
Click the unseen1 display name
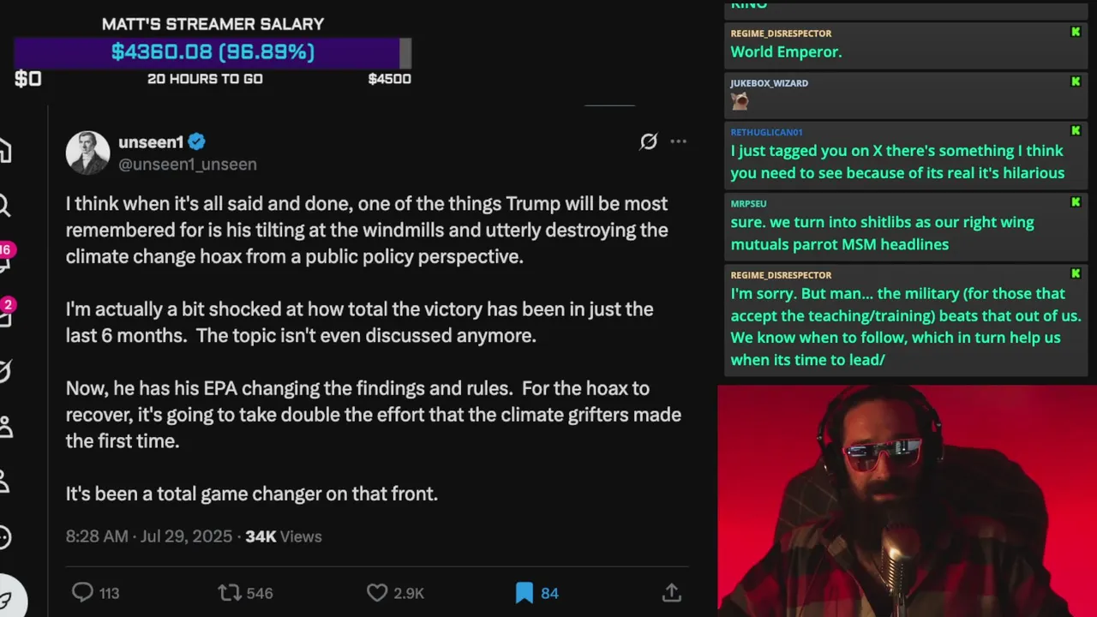pos(151,141)
